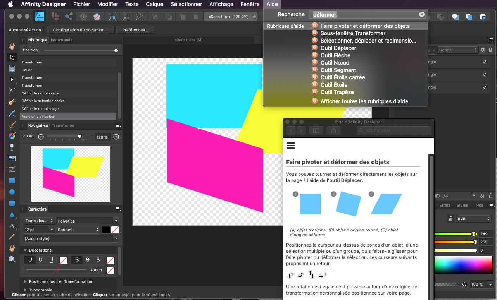
Task: Select the Vector Brush tool
Action: click(x=12, y=125)
